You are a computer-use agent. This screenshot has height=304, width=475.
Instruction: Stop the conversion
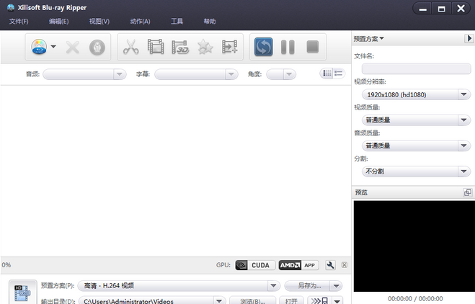tap(313, 47)
